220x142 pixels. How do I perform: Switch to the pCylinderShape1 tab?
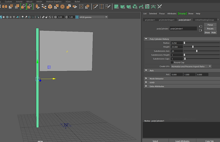tap(166, 20)
